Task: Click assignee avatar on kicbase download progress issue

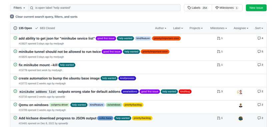Action: (241, 119)
